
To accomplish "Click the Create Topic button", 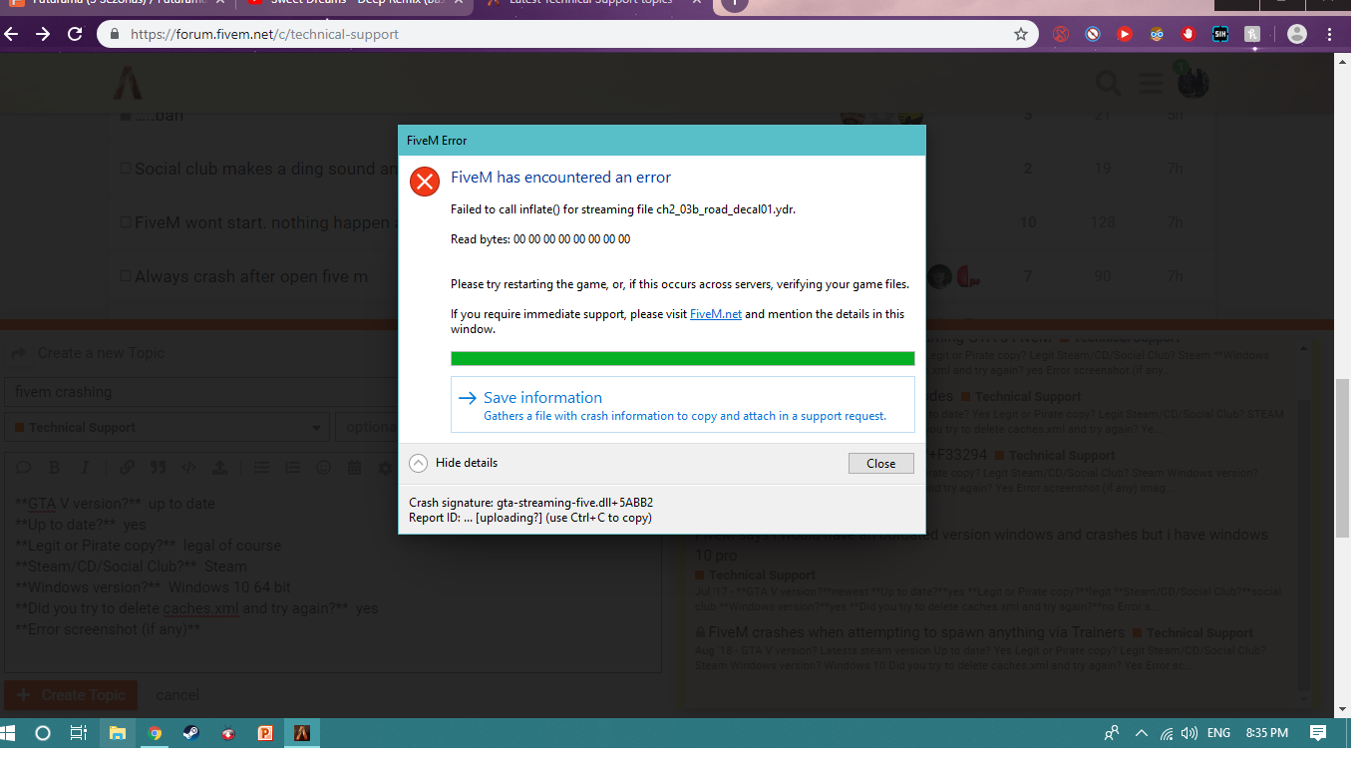I will click(71, 695).
